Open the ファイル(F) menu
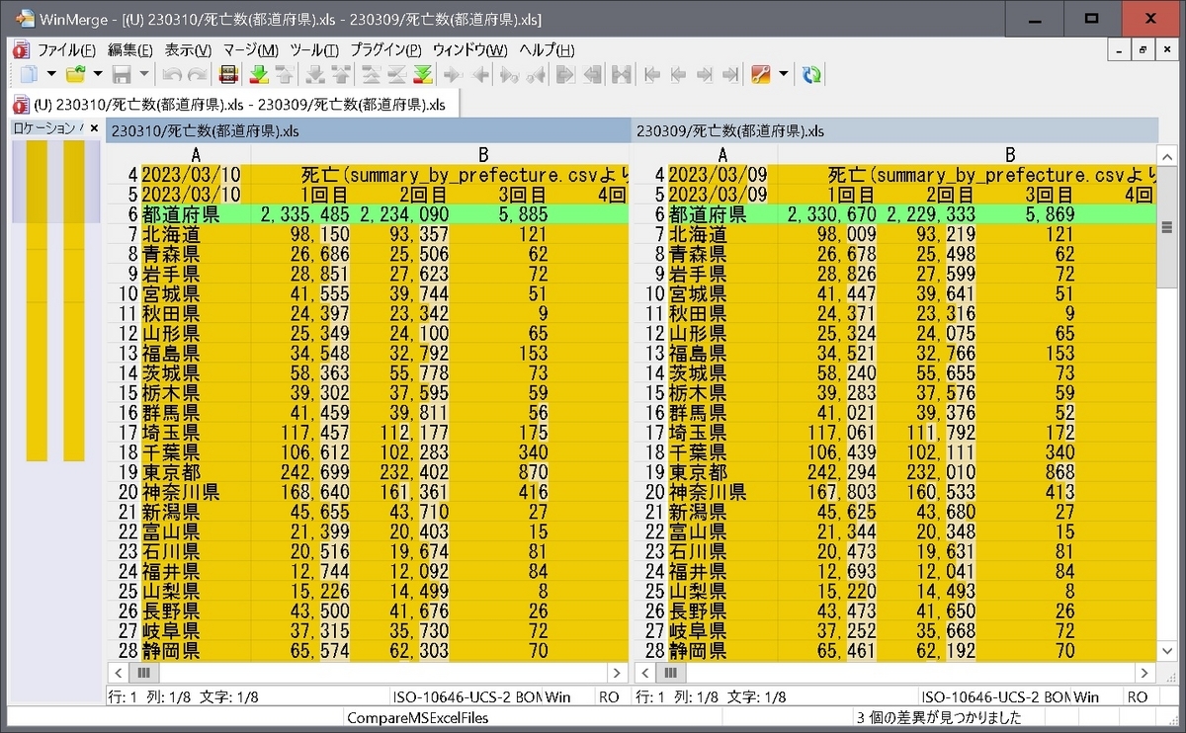 pyautogui.click(x=65, y=50)
